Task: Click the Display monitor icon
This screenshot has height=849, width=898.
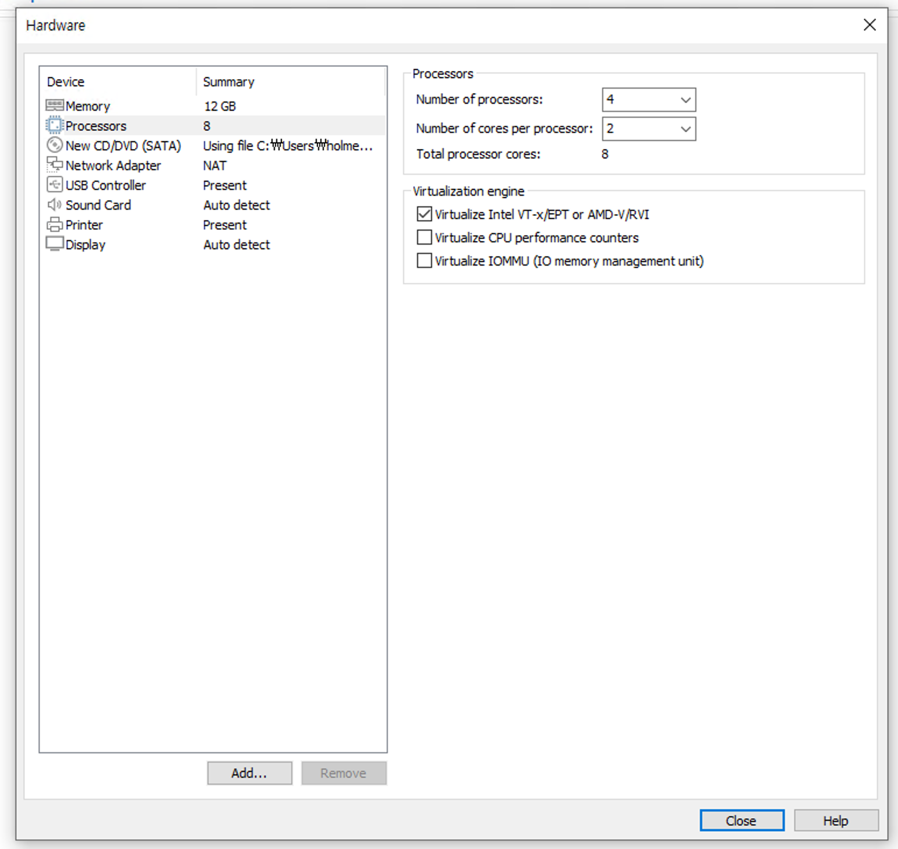Action: pos(54,244)
